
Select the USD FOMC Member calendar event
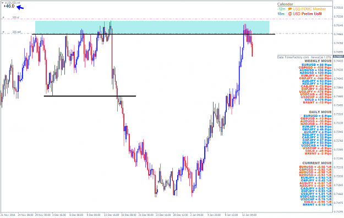pyautogui.click(x=309, y=9)
